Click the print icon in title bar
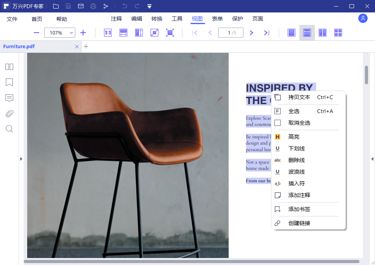The width and height of the screenshot is (375, 265). tap(93, 6)
